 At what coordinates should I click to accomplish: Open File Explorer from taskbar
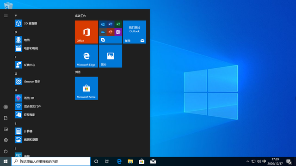coord(130,161)
